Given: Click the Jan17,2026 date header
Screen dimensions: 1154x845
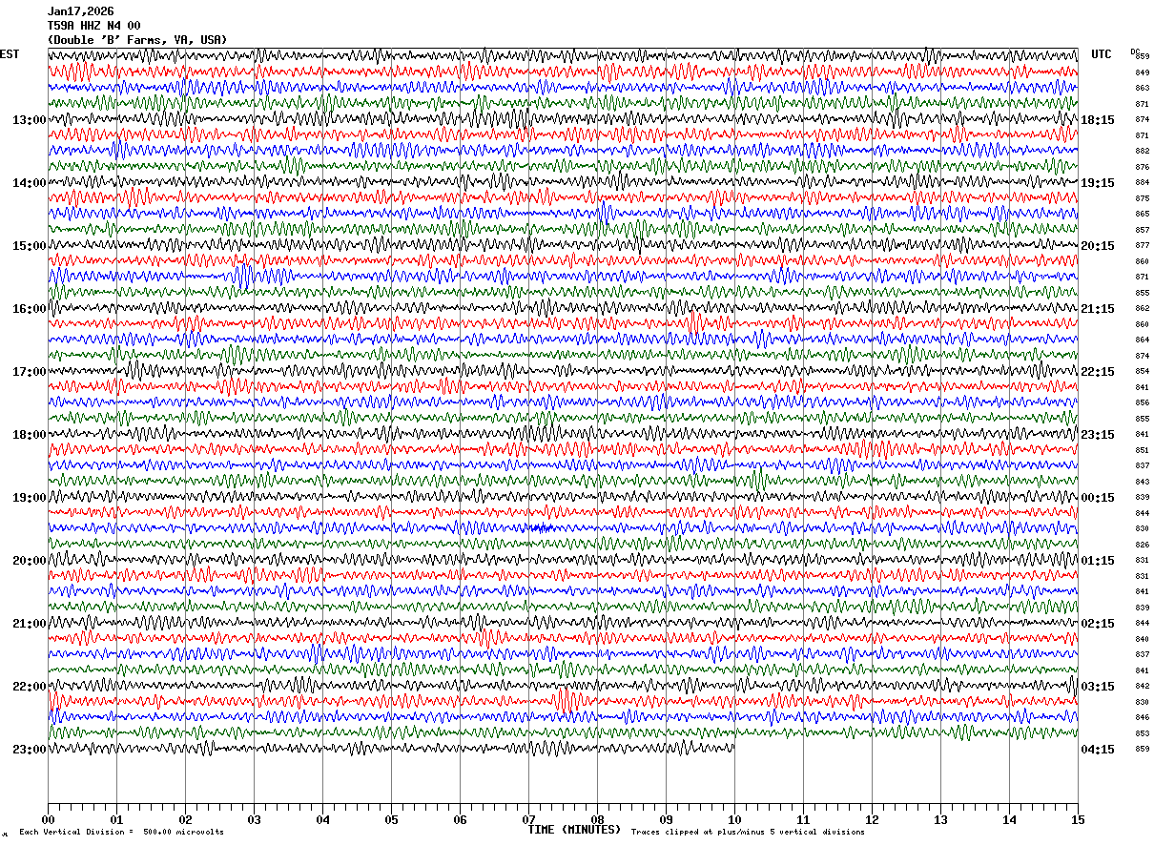Looking at the screenshot, I should (x=81, y=11).
